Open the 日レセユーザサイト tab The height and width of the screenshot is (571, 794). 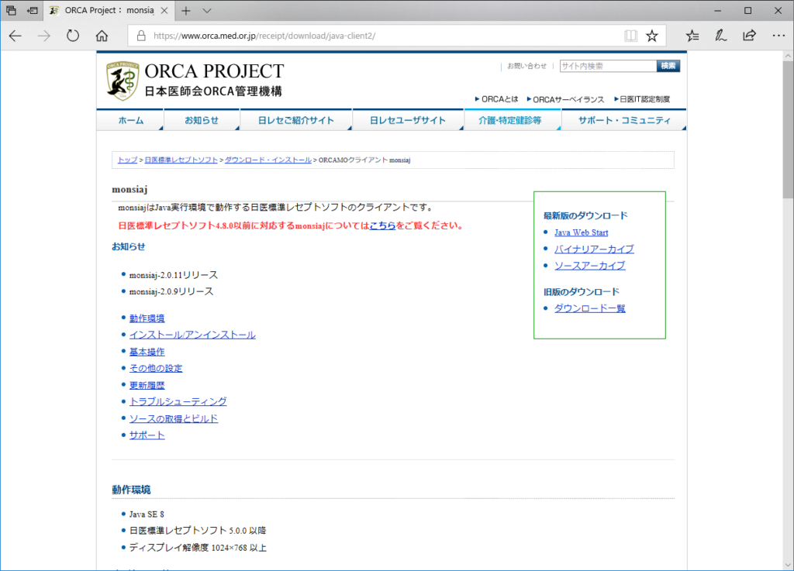408,120
